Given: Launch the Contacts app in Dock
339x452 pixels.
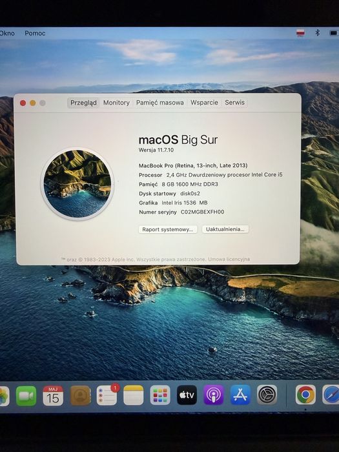Looking at the screenshot, I should (x=80, y=395).
